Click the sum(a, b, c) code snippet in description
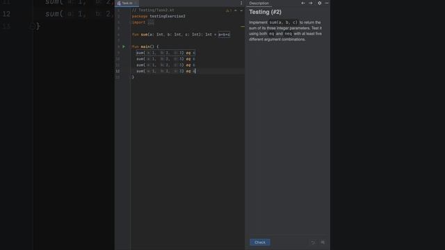This screenshot has width=445, height=250. click(x=283, y=22)
